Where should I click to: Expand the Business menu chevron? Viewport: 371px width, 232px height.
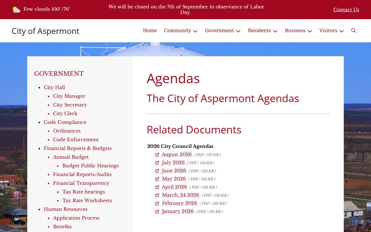coord(310,31)
